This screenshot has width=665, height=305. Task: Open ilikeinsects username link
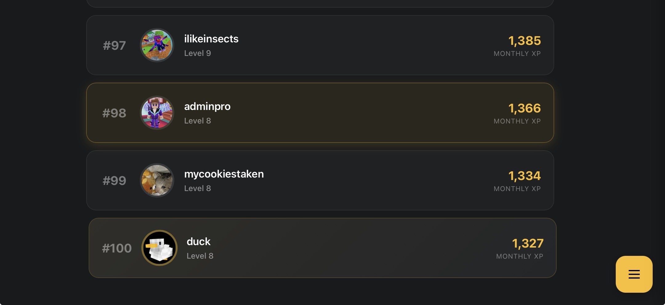click(x=211, y=39)
